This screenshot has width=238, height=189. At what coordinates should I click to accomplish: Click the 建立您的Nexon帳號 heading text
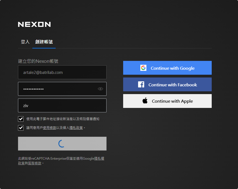(38, 61)
